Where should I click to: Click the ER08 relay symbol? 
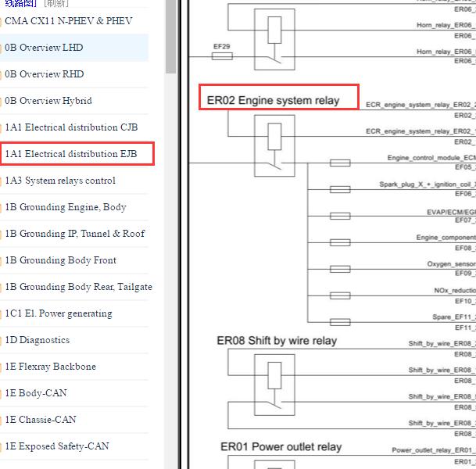[x=274, y=385]
